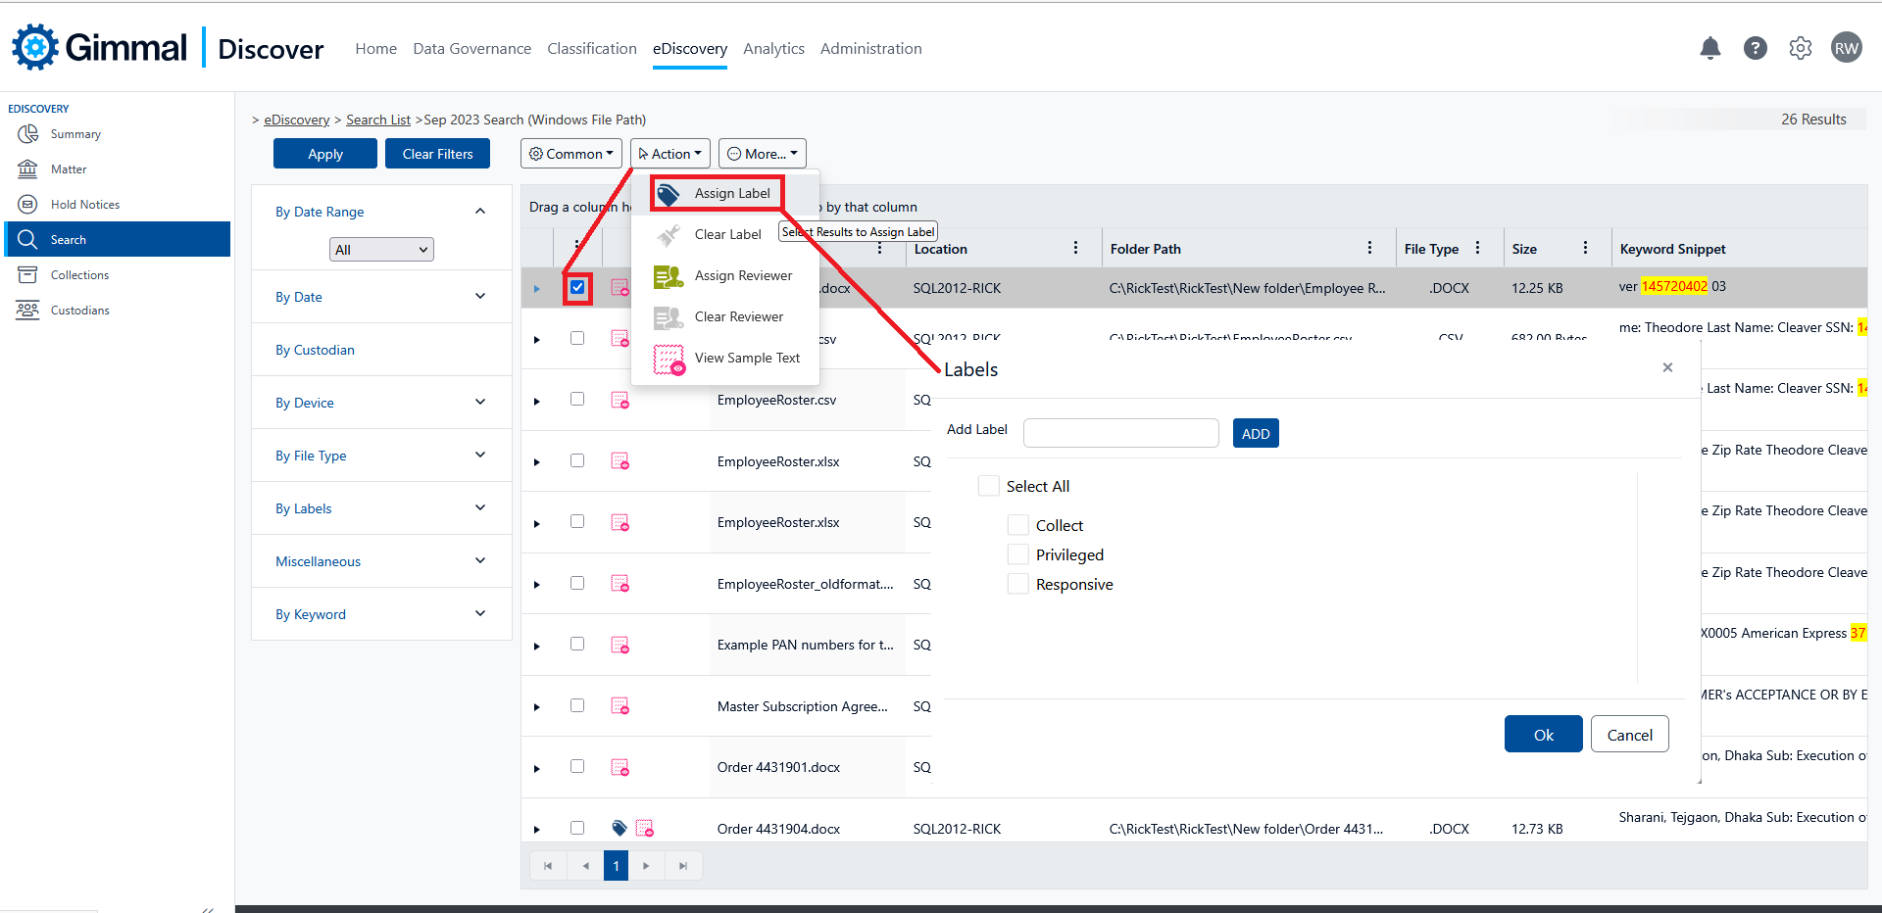
Task: Open the More... dropdown button
Action: coord(762,154)
